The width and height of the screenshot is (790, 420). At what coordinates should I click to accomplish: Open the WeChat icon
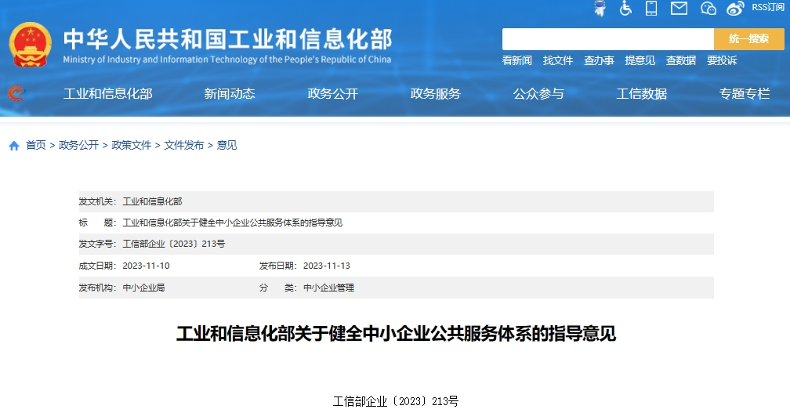708,8
